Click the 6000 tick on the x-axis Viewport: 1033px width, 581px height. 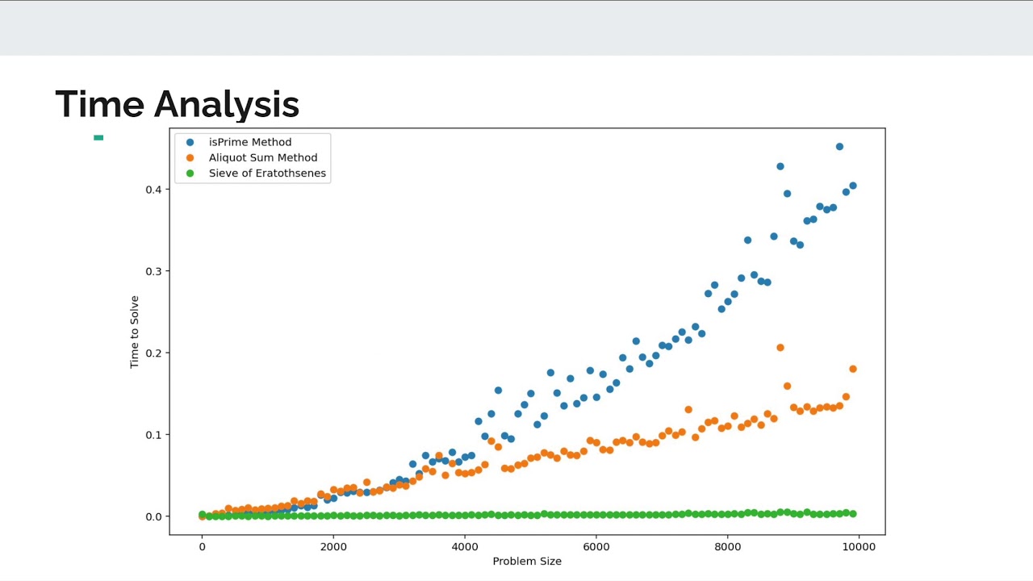pyautogui.click(x=596, y=545)
